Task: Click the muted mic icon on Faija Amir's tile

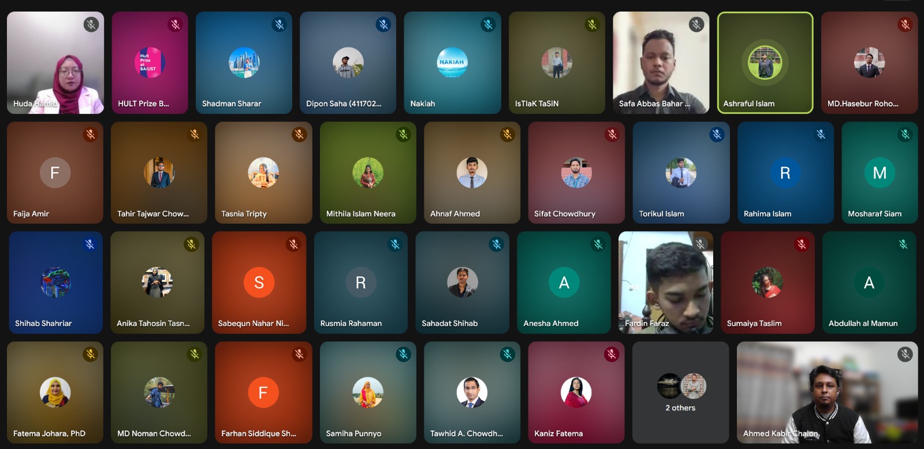Action: coord(91,135)
